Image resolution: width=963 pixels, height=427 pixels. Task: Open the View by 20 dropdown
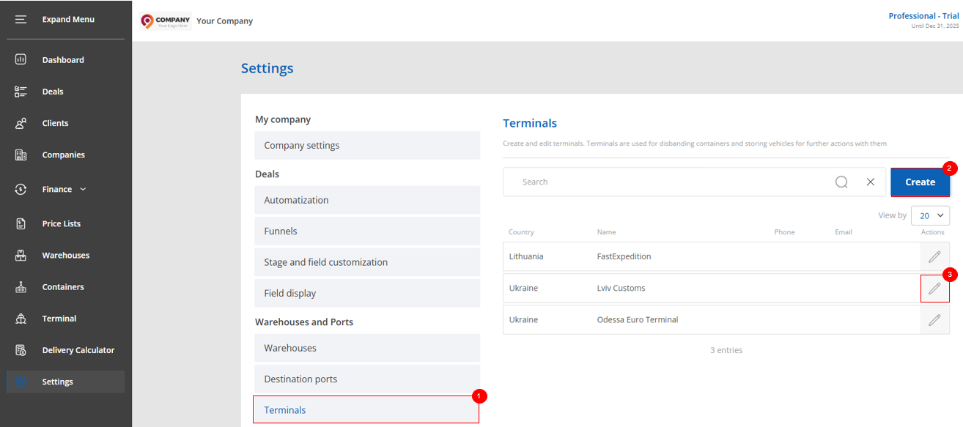click(930, 215)
